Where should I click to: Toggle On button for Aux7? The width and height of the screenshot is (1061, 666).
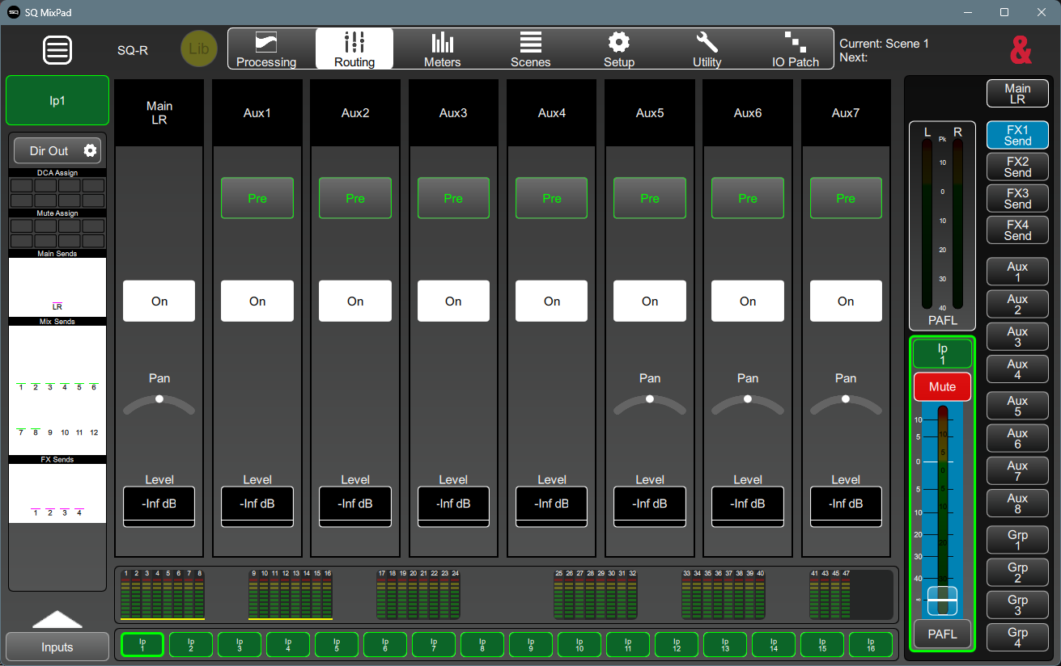click(846, 301)
